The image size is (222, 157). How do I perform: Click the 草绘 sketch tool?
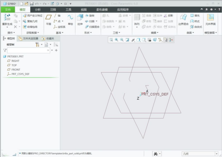click(x=70, y=20)
